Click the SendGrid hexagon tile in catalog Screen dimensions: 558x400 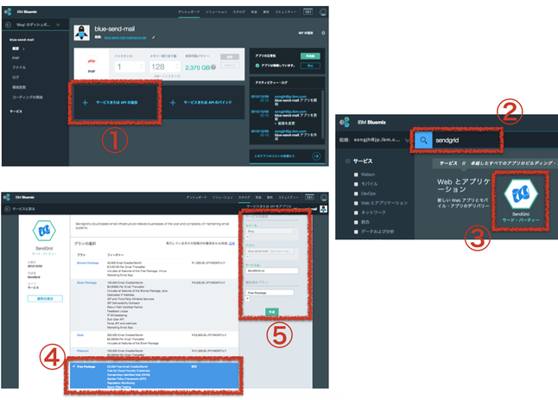click(521, 194)
